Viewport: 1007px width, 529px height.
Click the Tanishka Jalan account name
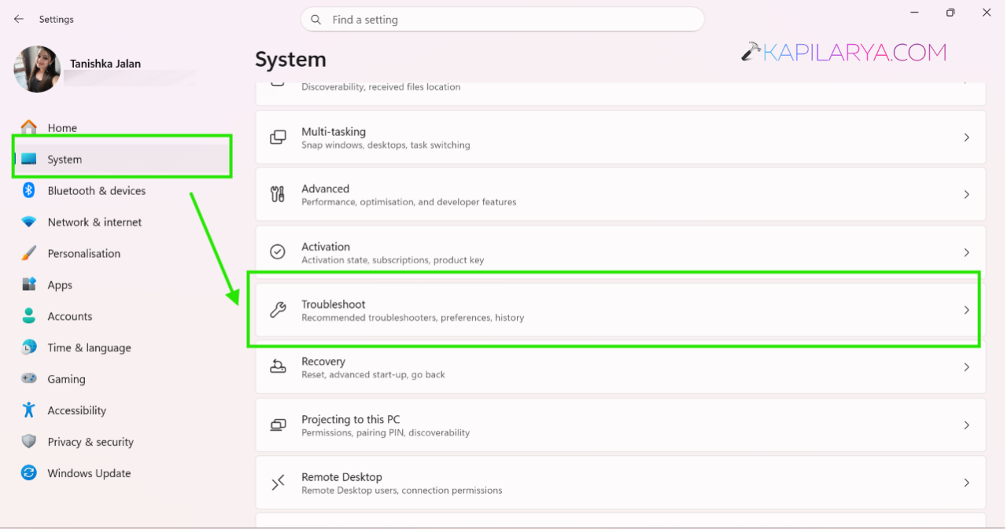[x=105, y=64]
